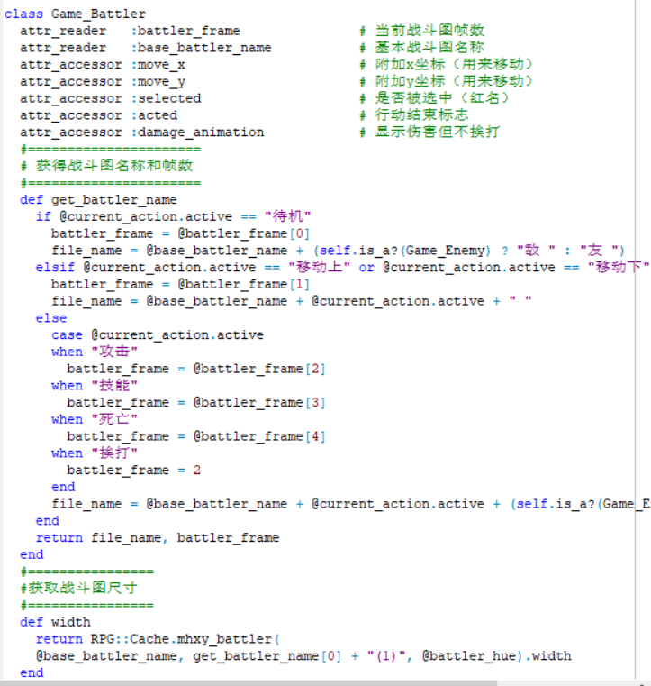Screen dimensions: 651x686
Task: Click the ':damage_animation' accessor symbol
Action: point(197,133)
